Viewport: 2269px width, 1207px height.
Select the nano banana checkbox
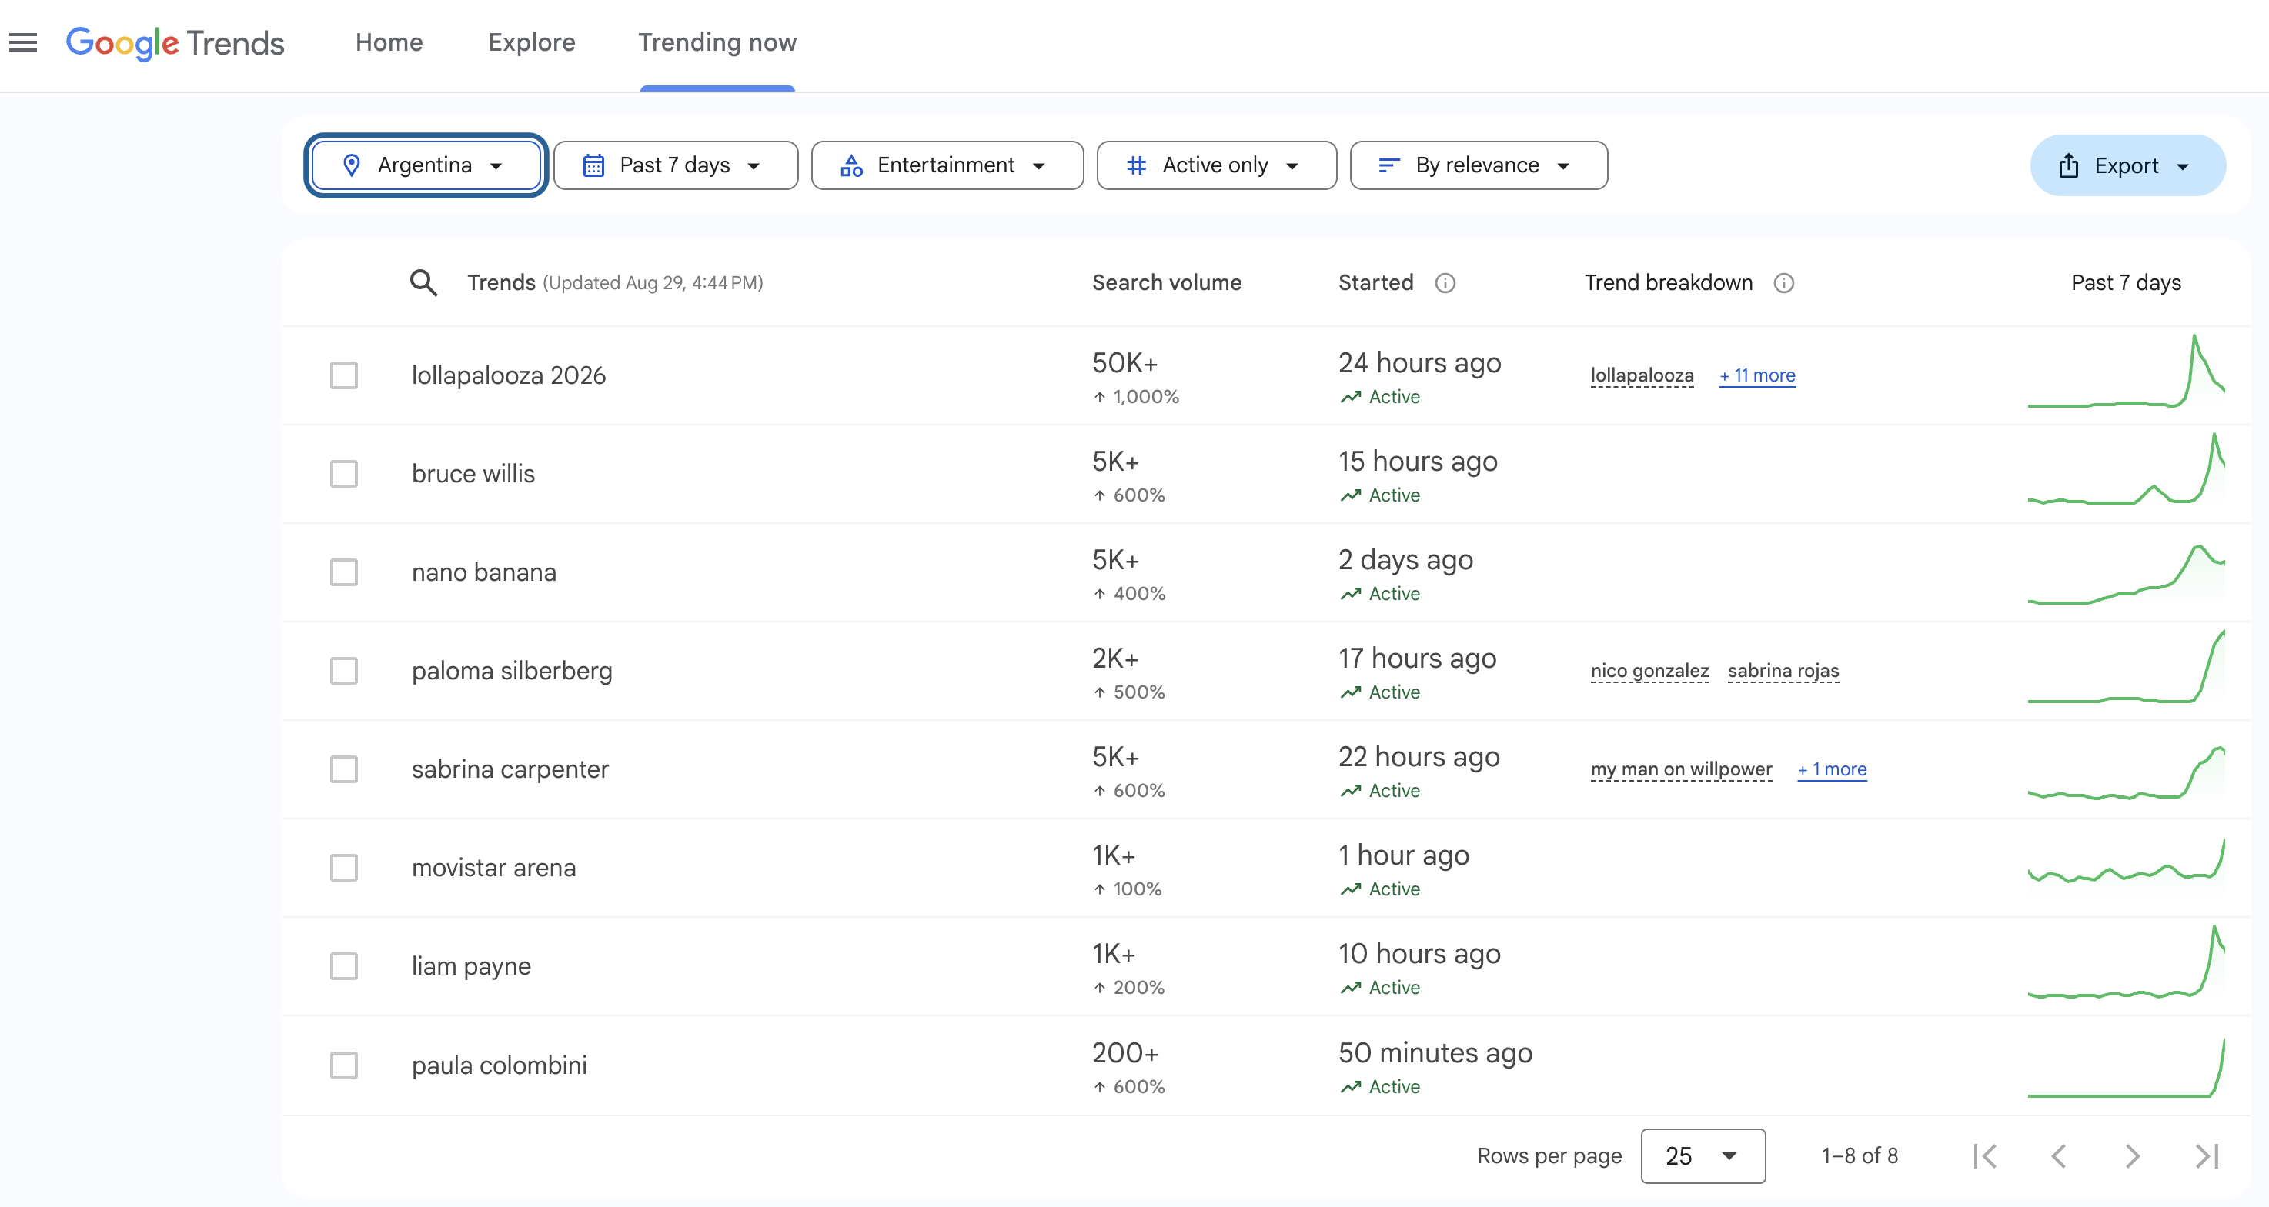[x=343, y=572]
